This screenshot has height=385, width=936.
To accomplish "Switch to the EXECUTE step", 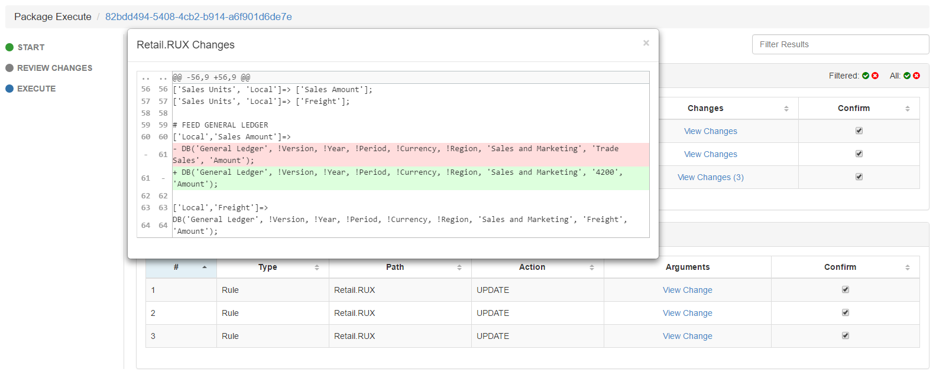I will [x=36, y=89].
